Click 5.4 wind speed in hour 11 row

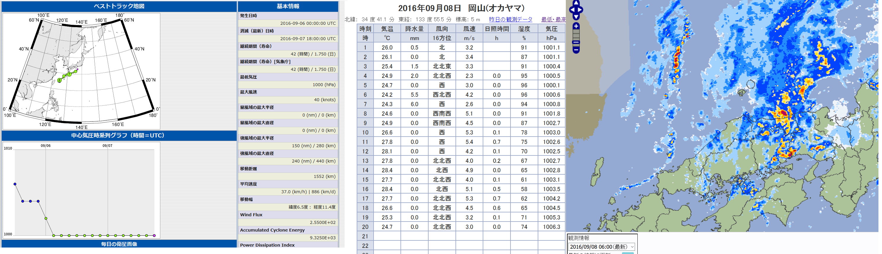(469, 142)
